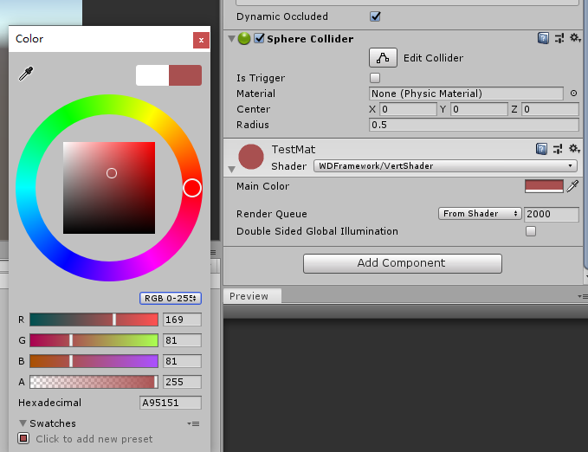Screen dimensions: 588x452
Task: Use the Main Color eyedropper
Action: coord(572,186)
